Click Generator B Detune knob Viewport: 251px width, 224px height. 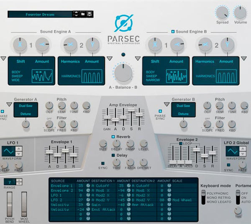point(184,124)
